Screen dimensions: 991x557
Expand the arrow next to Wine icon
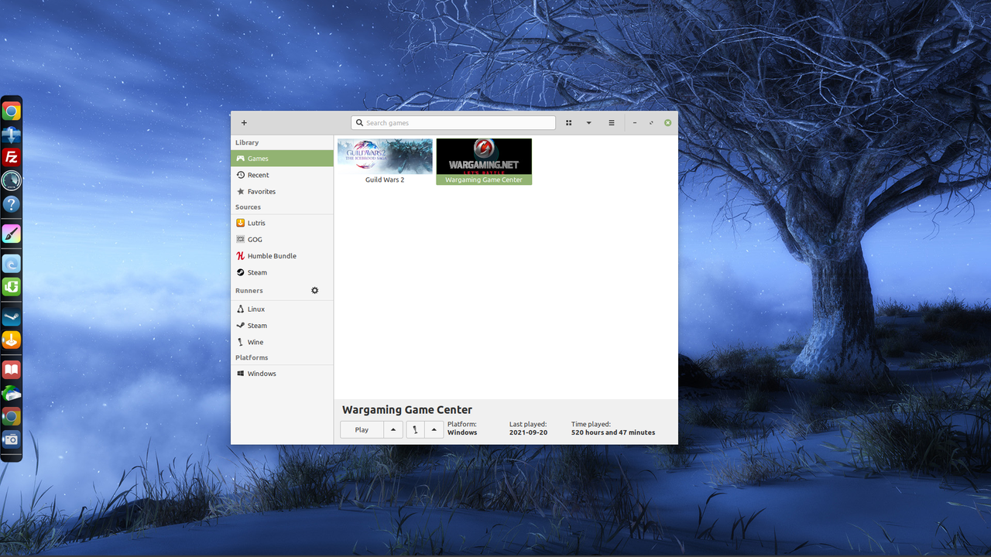[x=434, y=429]
